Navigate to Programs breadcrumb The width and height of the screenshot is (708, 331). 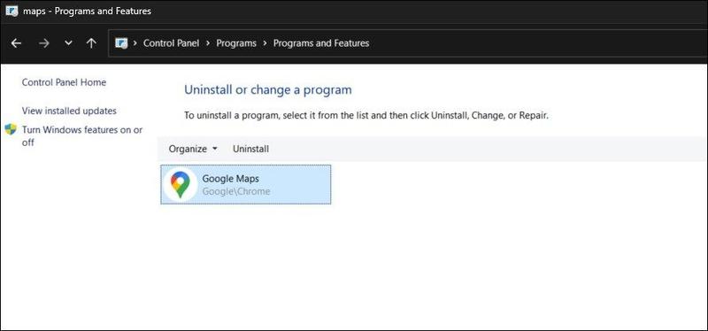[x=236, y=43]
